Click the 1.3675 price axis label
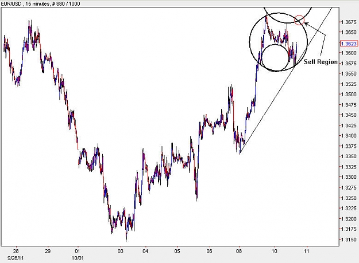Screen dimensions: 359x263 [349, 22]
